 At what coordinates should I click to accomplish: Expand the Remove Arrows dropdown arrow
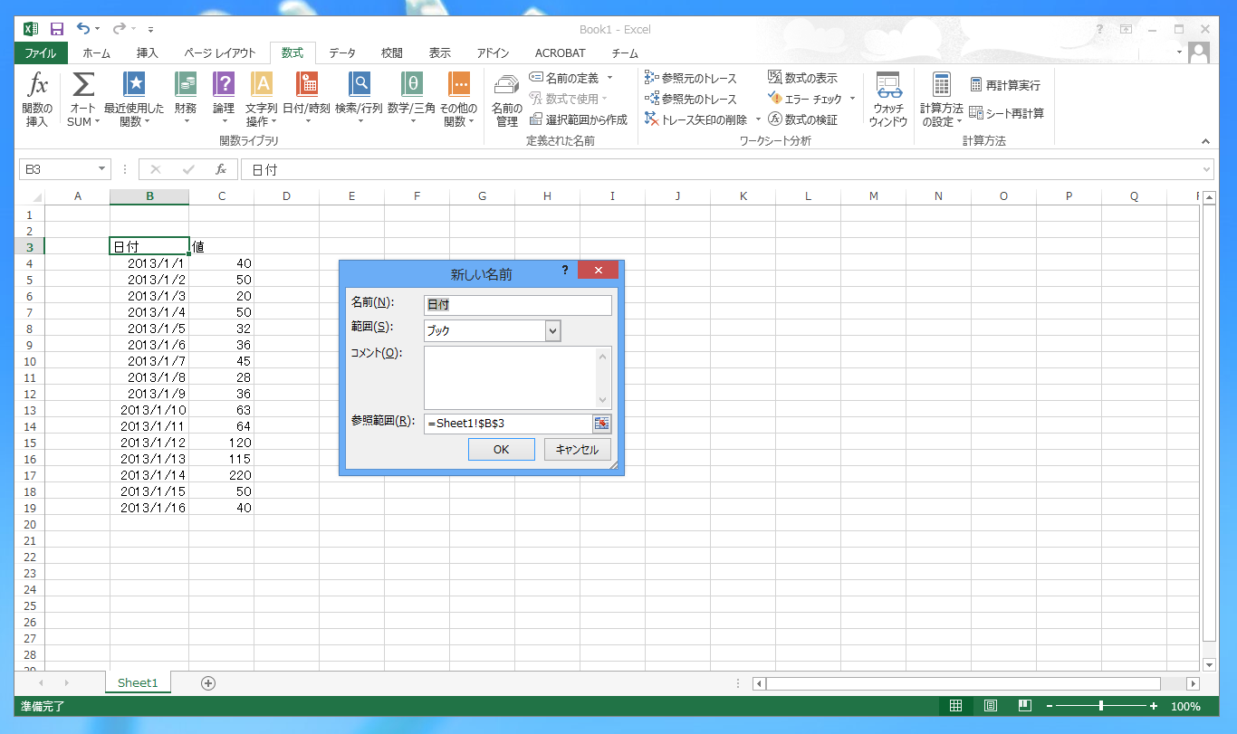(758, 119)
